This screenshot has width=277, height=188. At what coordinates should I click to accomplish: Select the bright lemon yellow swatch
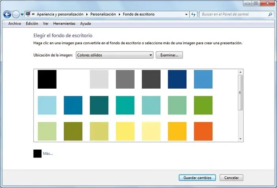click(125, 131)
